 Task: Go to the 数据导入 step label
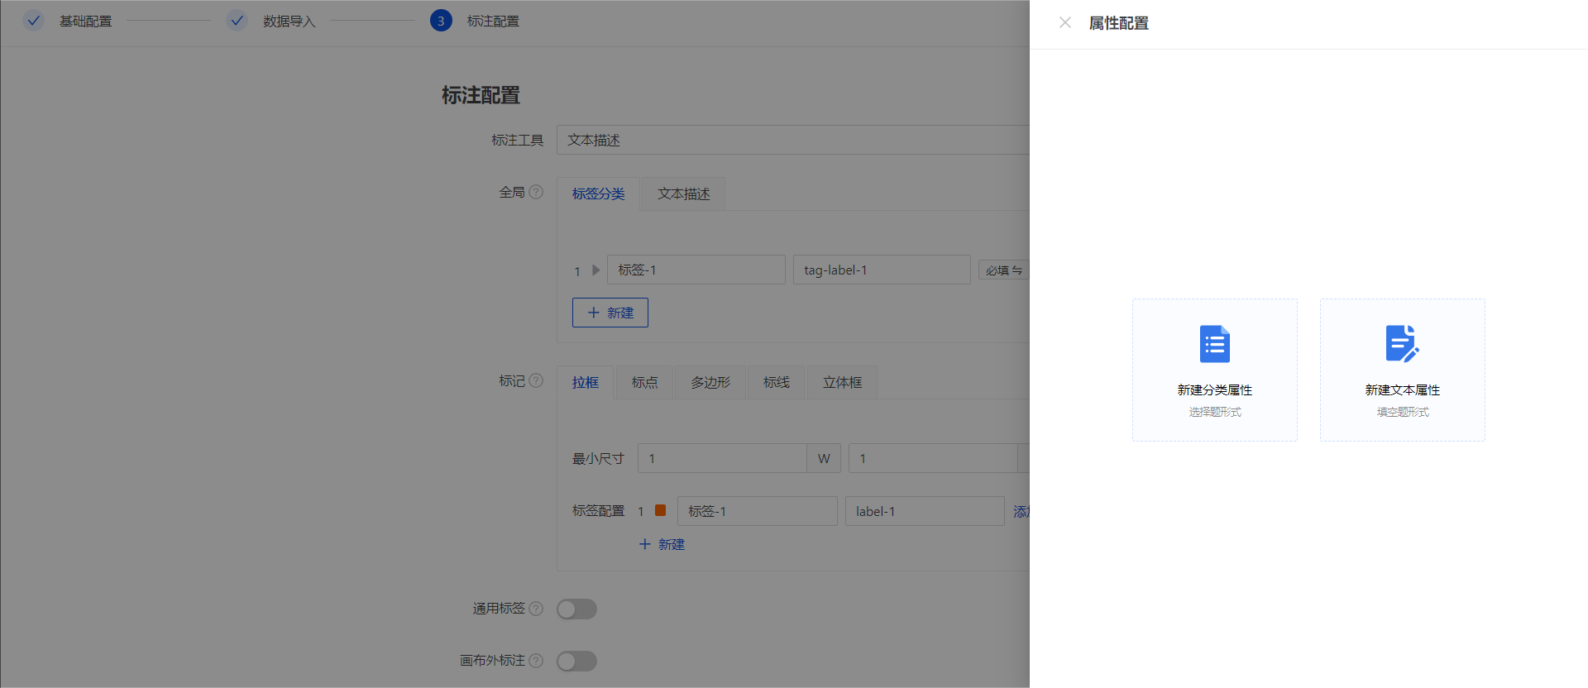point(289,21)
